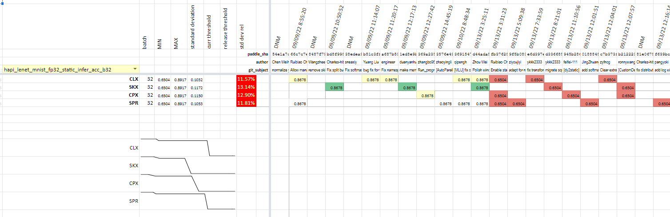Select standard deviation value 0.1172
The height and width of the screenshot is (217, 670).
[x=197, y=88]
